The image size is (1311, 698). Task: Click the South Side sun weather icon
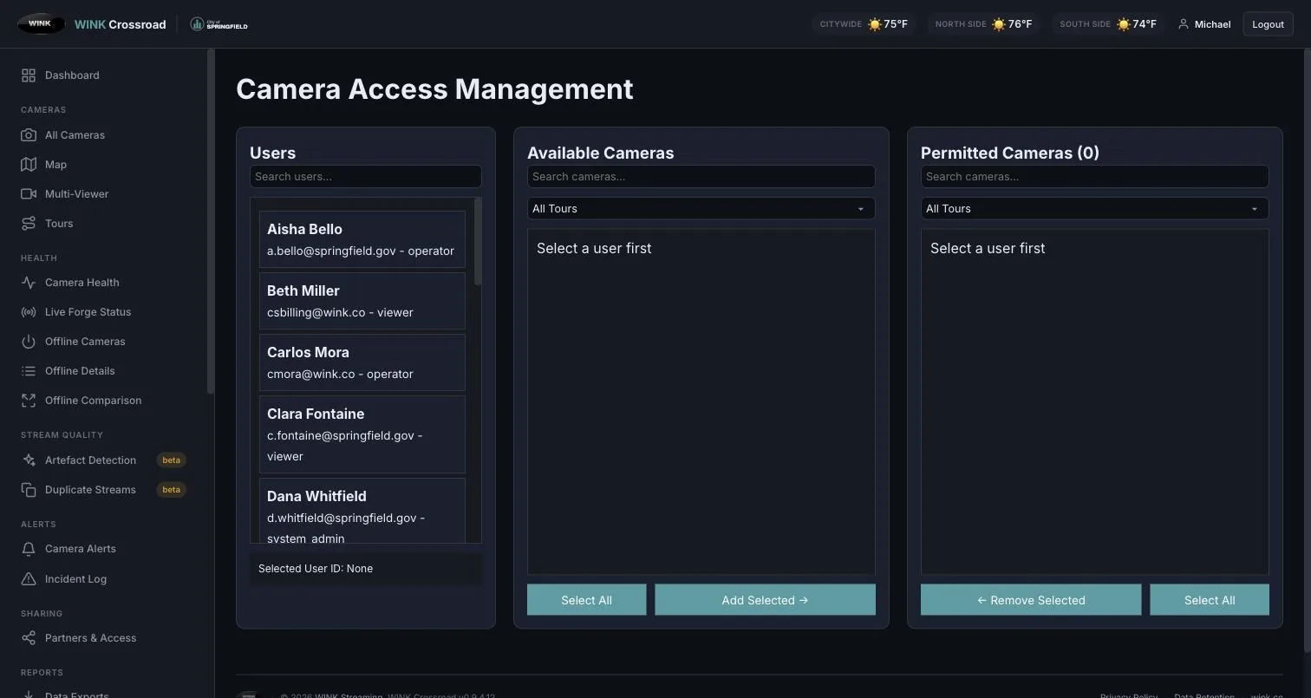coord(1123,24)
